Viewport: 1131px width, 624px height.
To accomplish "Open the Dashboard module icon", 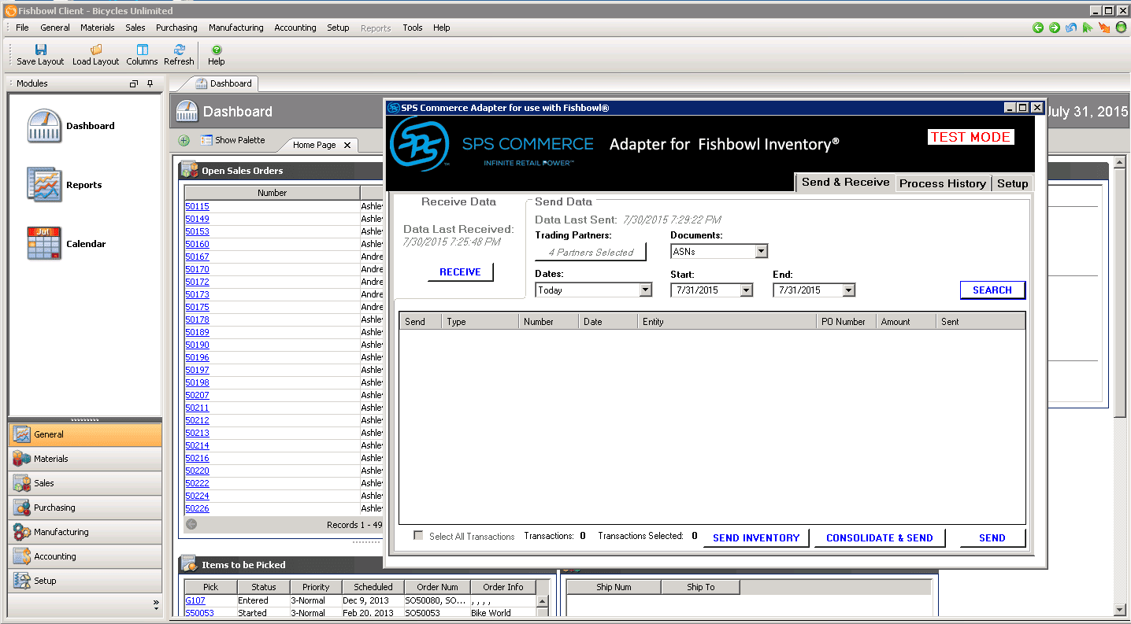I will (x=44, y=126).
